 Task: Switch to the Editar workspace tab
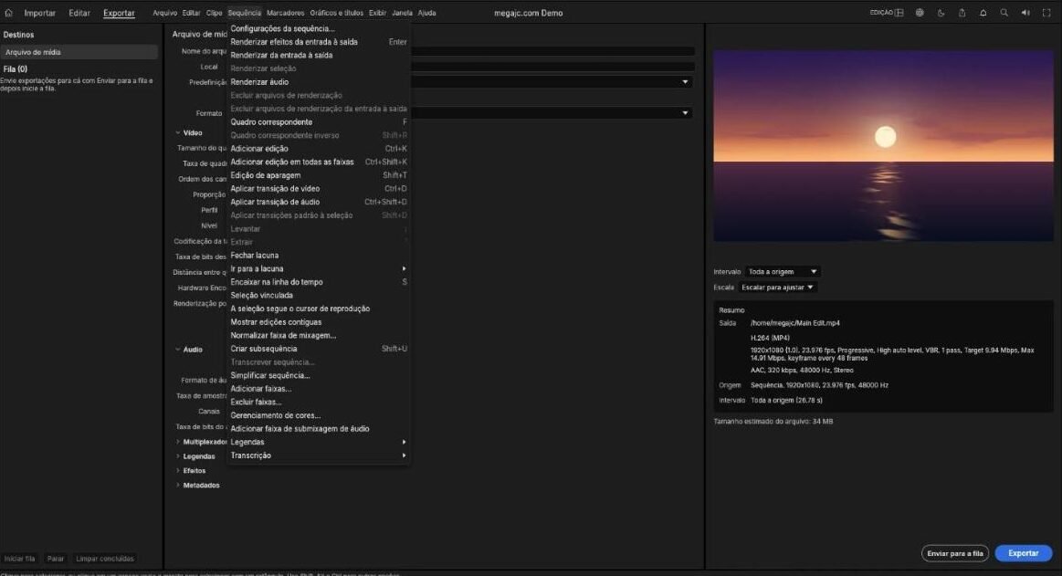[79, 13]
